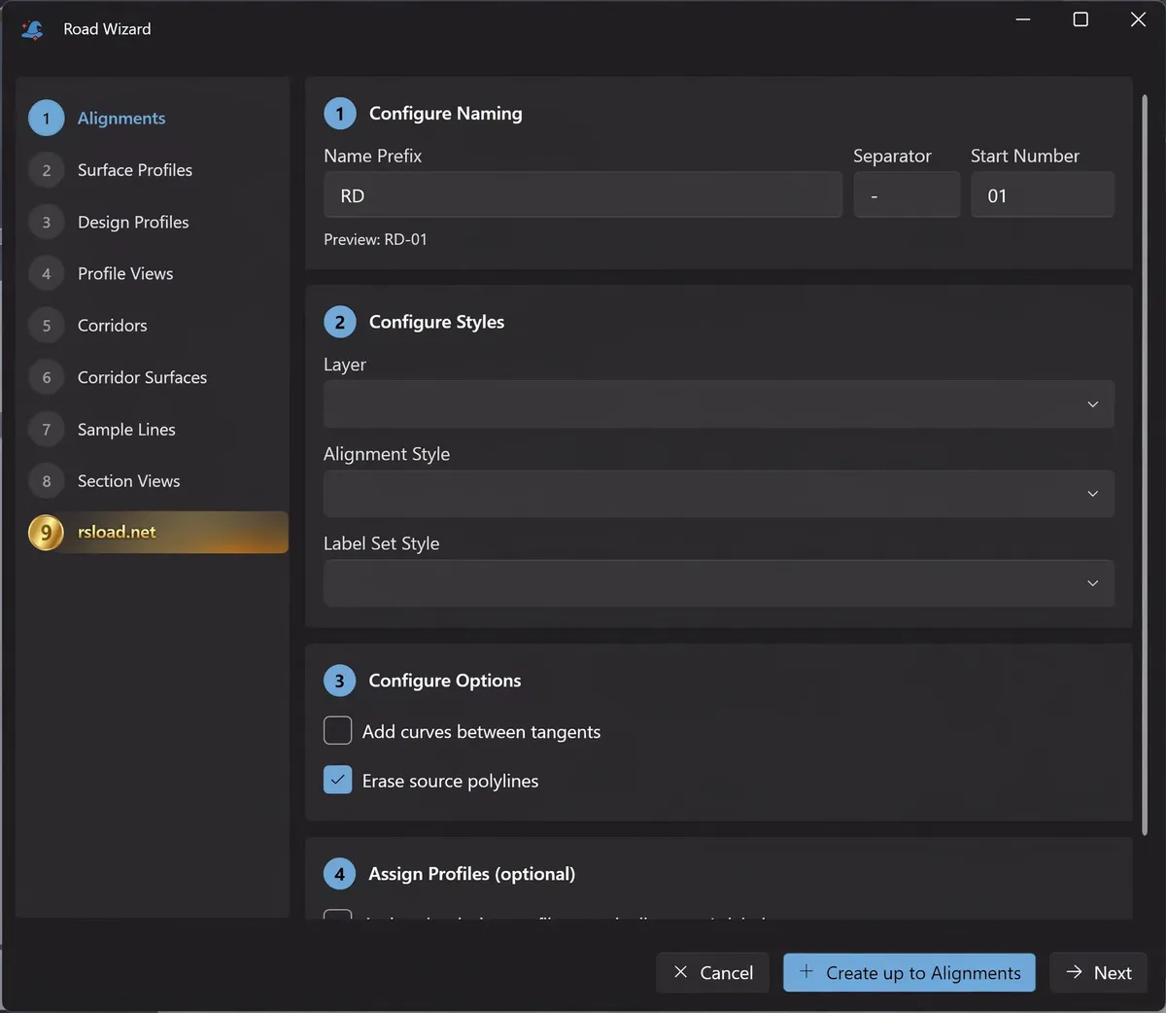Uncheck Erase source polylines checkbox
Image resolution: width=1166 pixels, height=1013 pixels.
pyautogui.click(x=337, y=780)
